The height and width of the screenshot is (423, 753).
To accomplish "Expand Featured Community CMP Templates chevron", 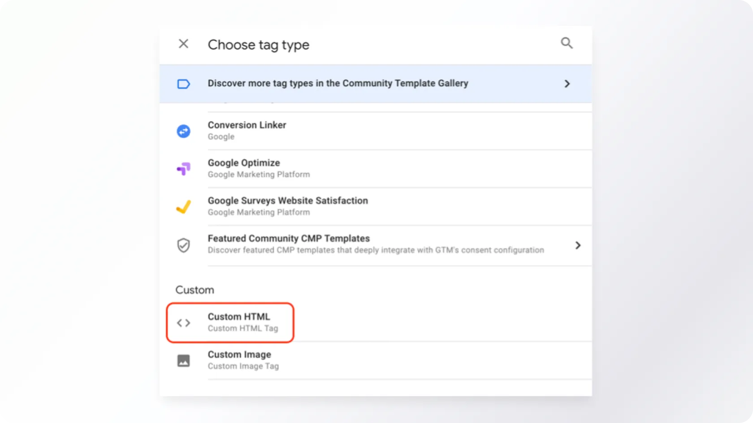I will (x=578, y=245).
